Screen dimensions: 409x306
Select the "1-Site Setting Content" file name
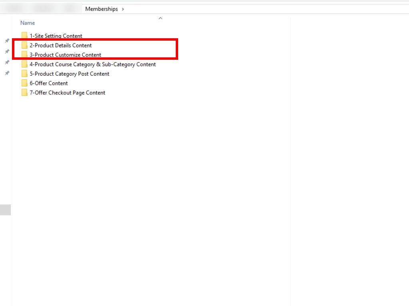[56, 36]
